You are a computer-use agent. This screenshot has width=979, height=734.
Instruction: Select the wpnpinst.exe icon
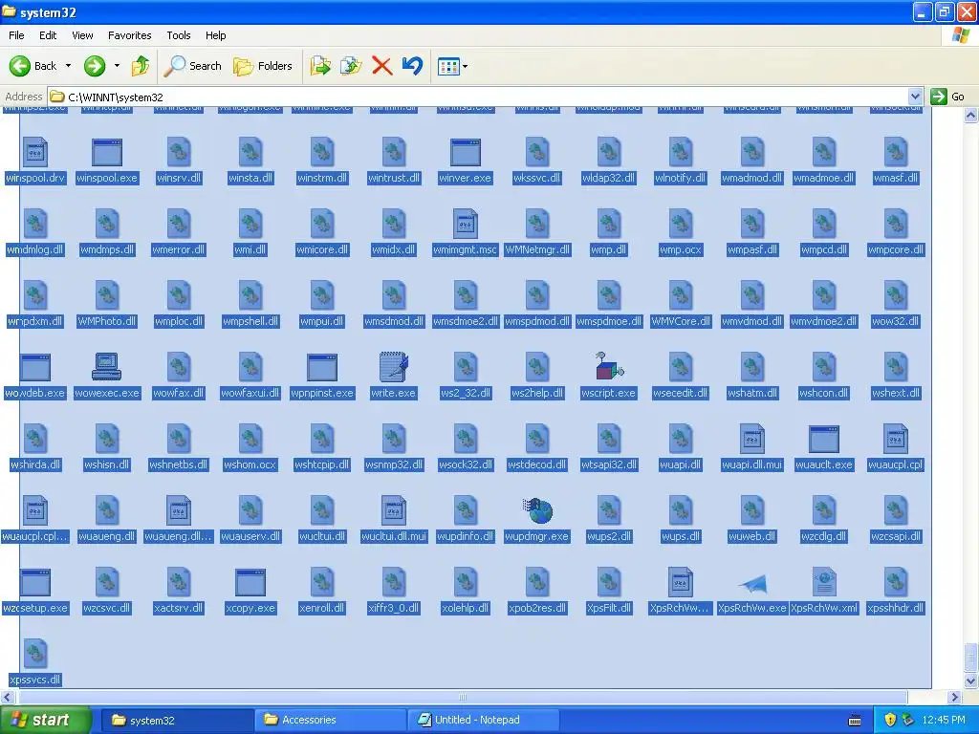(322, 367)
